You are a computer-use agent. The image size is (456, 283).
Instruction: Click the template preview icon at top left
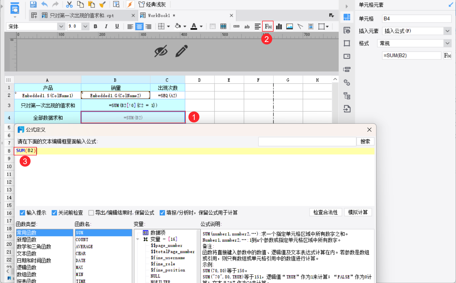[x=15, y=9]
